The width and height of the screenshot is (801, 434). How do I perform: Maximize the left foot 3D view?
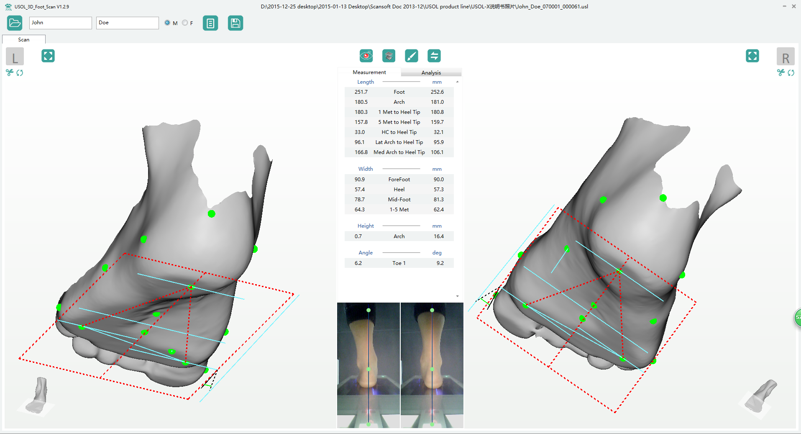pos(48,56)
